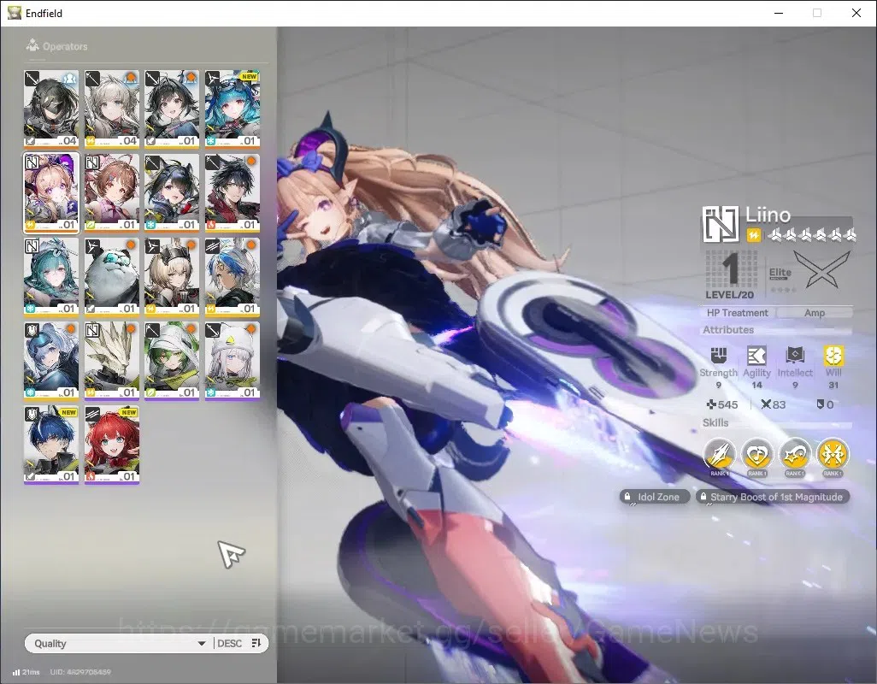This screenshot has width=877, height=684.
Task: Pick the white-haired operator wearing a beanie
Action: coord(232,360)
